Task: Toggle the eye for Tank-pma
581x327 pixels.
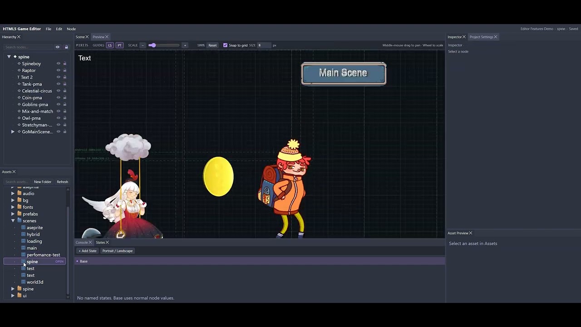Action: click(59, 84)
